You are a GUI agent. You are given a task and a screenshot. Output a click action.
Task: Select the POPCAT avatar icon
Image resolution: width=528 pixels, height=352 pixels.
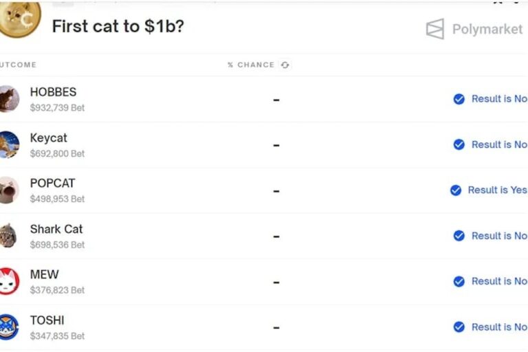tap(10, 190)
